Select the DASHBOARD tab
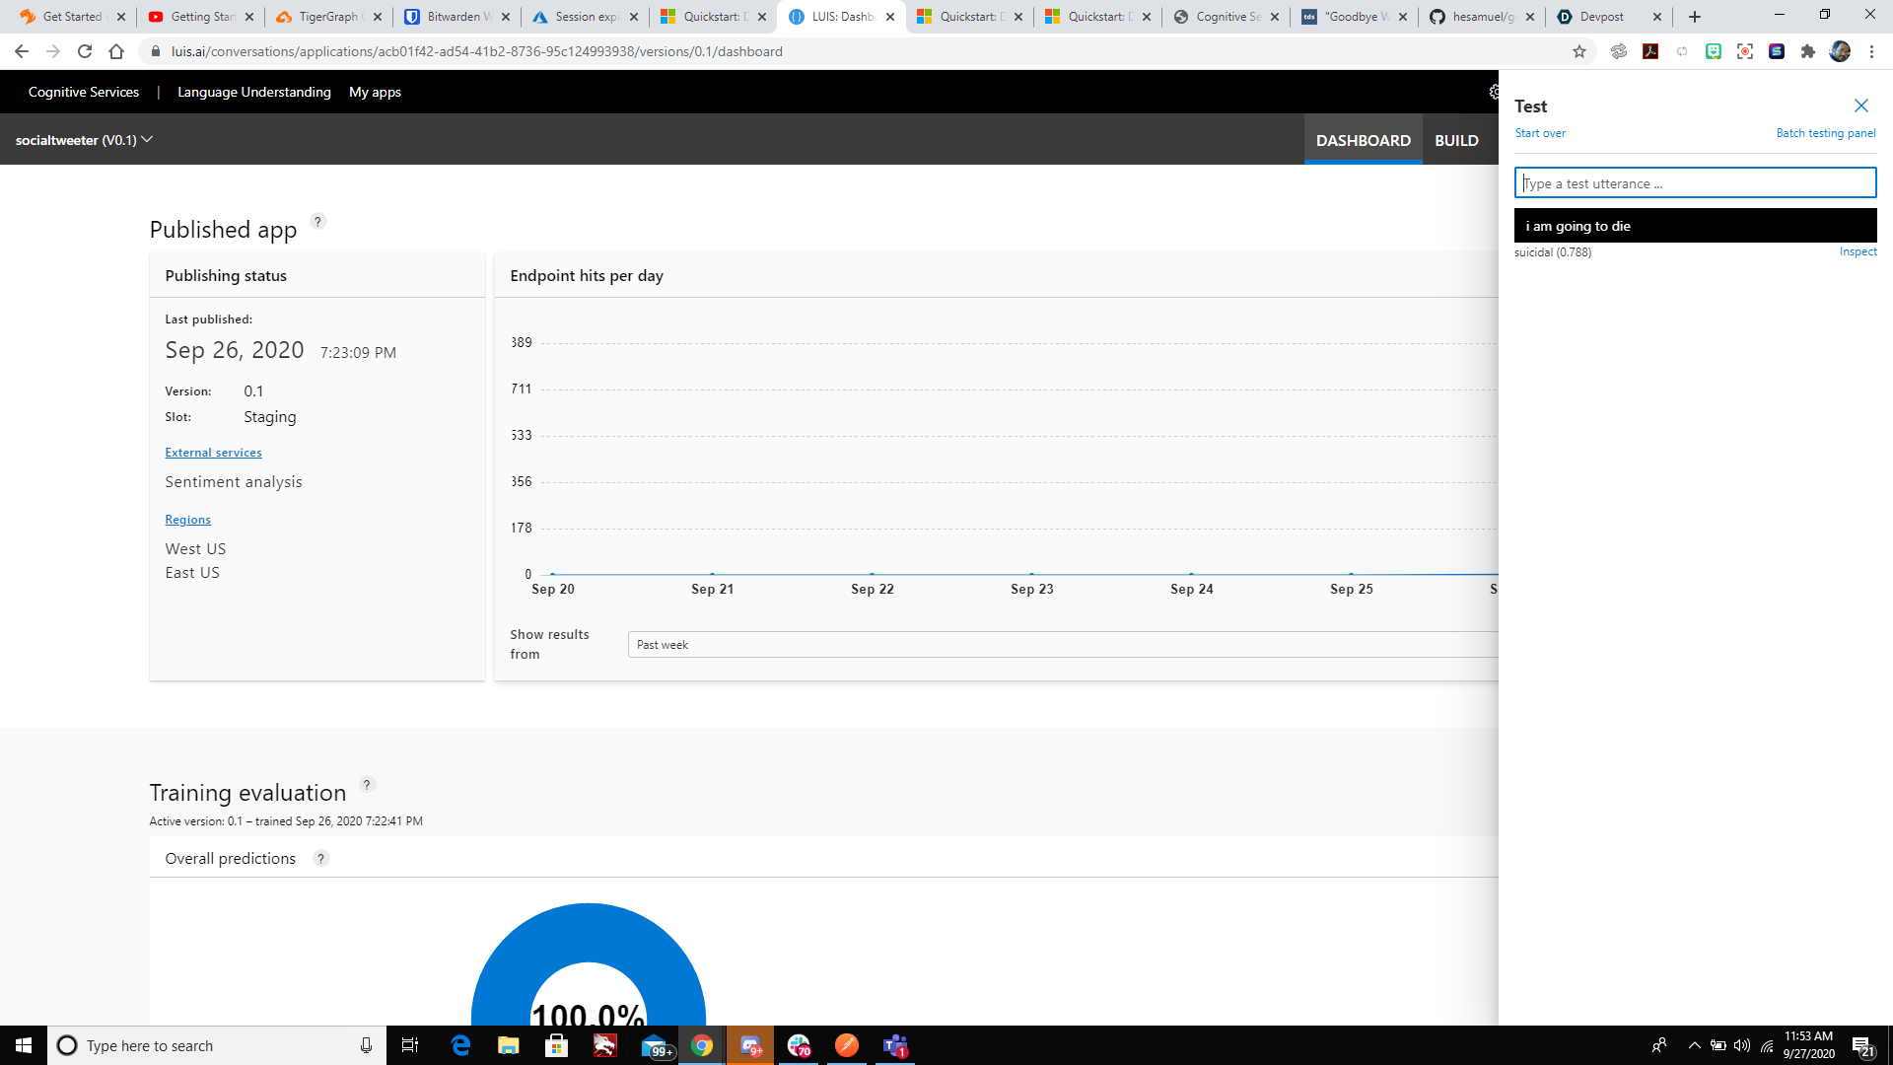Image resolution: width=1893 pixels, height=1065 pixels. coord(1363,140)
